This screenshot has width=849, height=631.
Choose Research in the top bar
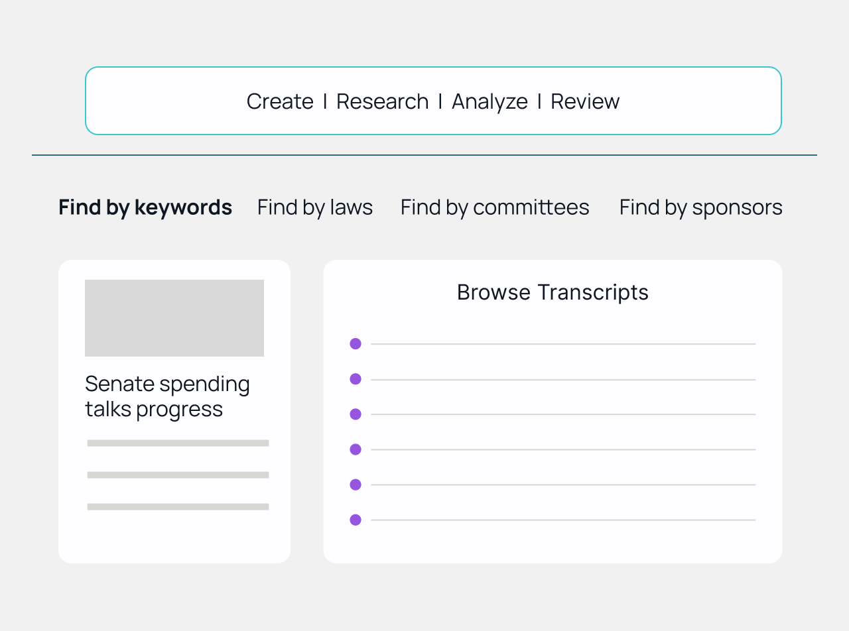pos(382,101)
